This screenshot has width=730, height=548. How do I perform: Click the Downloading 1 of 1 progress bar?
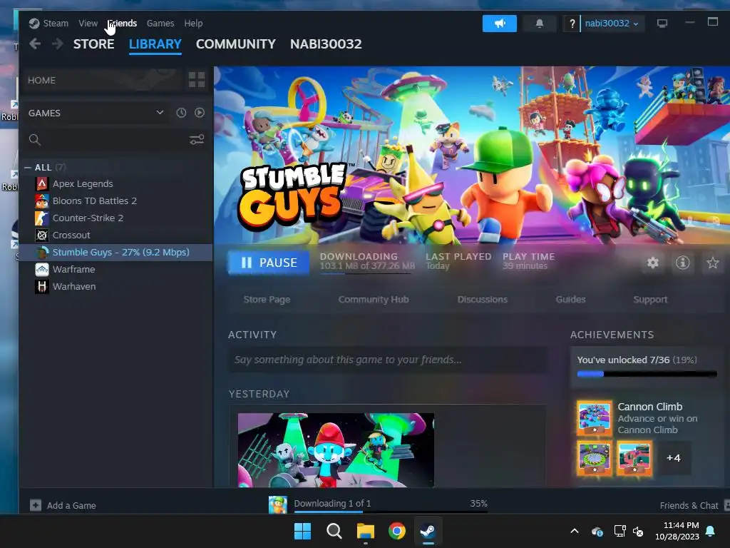(391, 512)
